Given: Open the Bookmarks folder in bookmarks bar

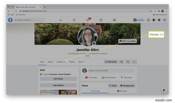Looking at the screenshot, I should click(x=21, y=15).
